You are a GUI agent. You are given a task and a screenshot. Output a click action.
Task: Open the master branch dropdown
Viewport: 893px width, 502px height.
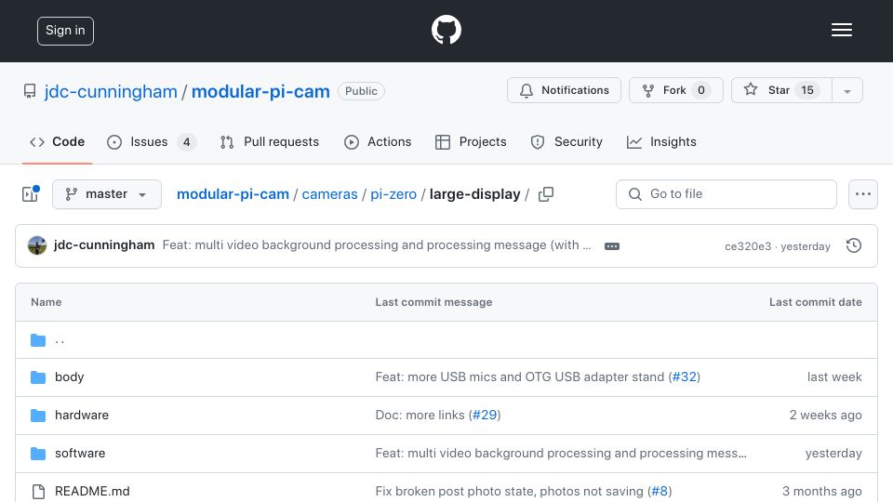pos(106,194)
